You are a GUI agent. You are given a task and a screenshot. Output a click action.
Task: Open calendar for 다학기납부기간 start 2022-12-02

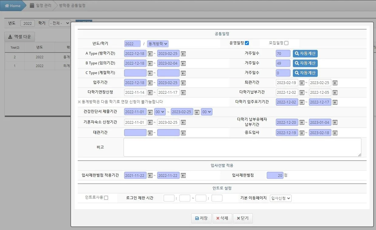(x=302, y=93)
